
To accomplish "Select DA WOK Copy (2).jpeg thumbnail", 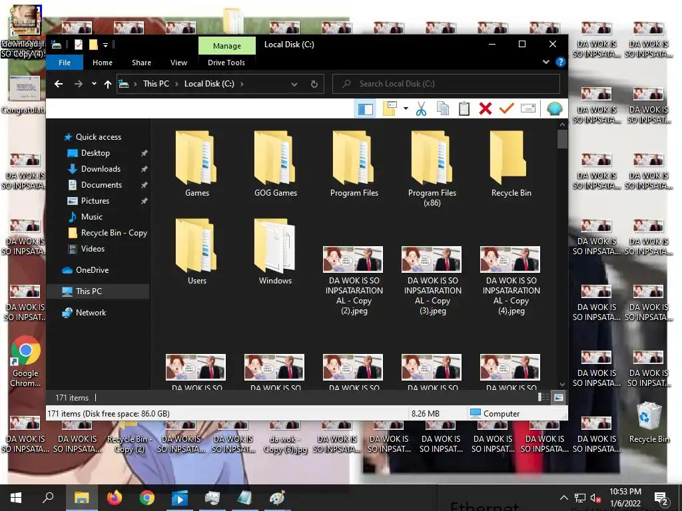I will (353, 259).
